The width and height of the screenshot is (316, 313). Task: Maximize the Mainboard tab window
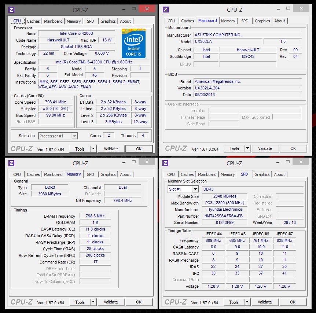[x=288, y=8]
